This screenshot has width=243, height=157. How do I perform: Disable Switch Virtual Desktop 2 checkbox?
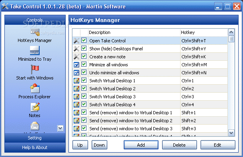point(84,88)
